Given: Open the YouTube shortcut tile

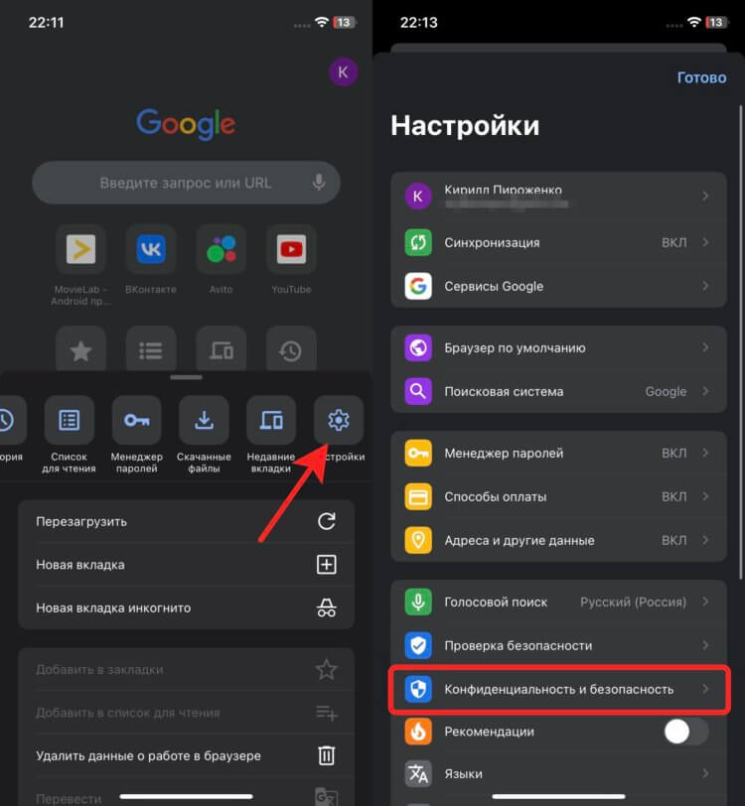Looking at the screenshot, I should point(291,249).
